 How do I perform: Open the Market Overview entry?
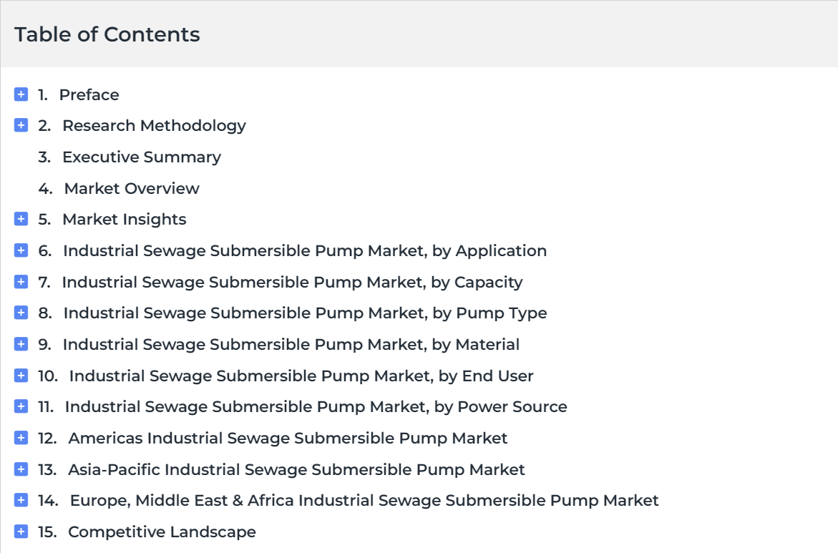point(132,188)
